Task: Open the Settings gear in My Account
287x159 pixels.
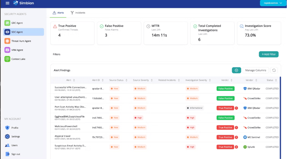Action: click(x=7, y=137)
